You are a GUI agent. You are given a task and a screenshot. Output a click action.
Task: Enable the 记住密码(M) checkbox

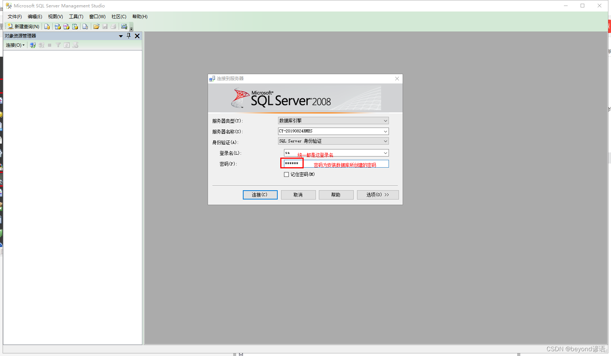coord(286,174)
